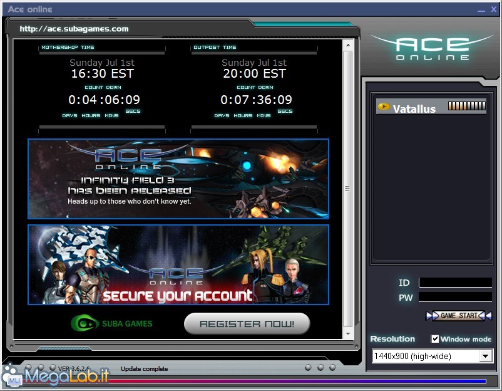This screenshot has width=502, height=391.
Task: Click the 'Ace online' window title text
Action: 30,9
